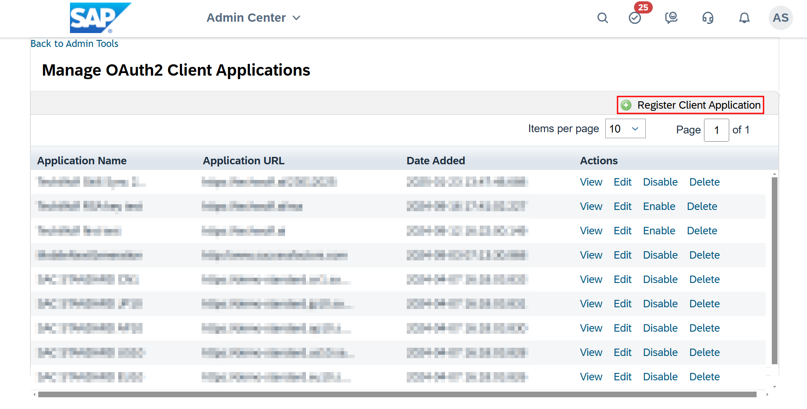Select the Date Added column header

436,160
